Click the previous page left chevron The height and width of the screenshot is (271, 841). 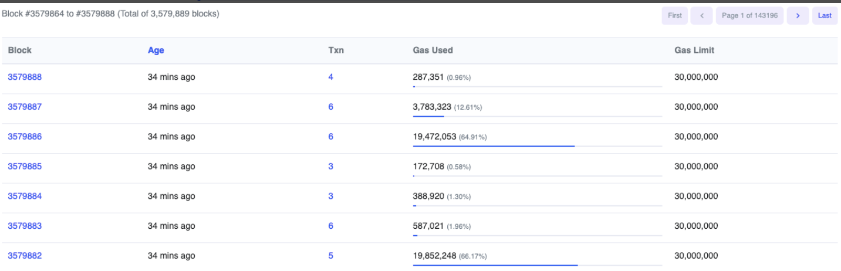pos(701,16)
